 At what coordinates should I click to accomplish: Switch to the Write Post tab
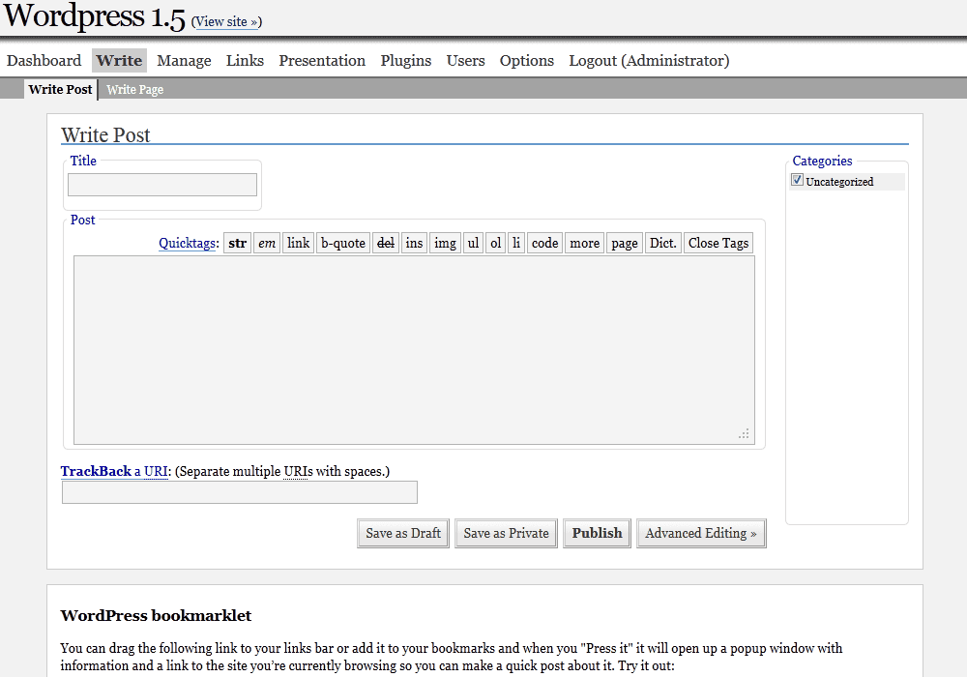pos(60,89)
